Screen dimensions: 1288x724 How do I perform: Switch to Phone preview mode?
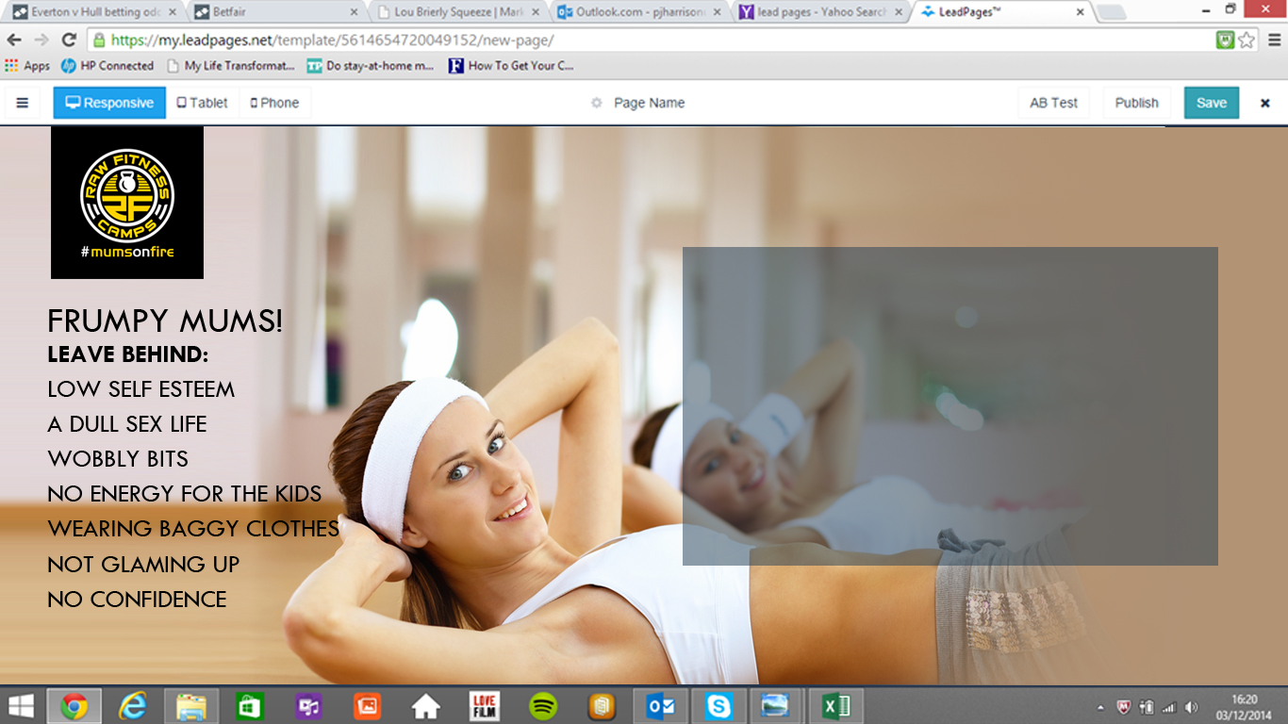tap(274, 103)
